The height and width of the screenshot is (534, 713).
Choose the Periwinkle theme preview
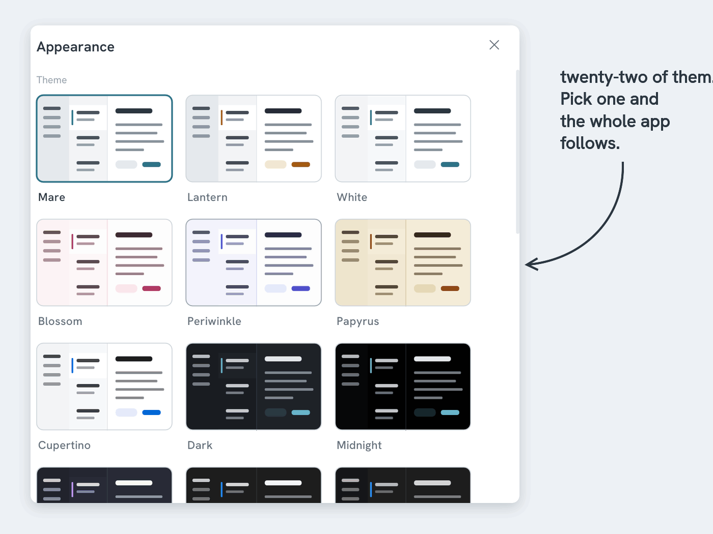coord(254,262)
